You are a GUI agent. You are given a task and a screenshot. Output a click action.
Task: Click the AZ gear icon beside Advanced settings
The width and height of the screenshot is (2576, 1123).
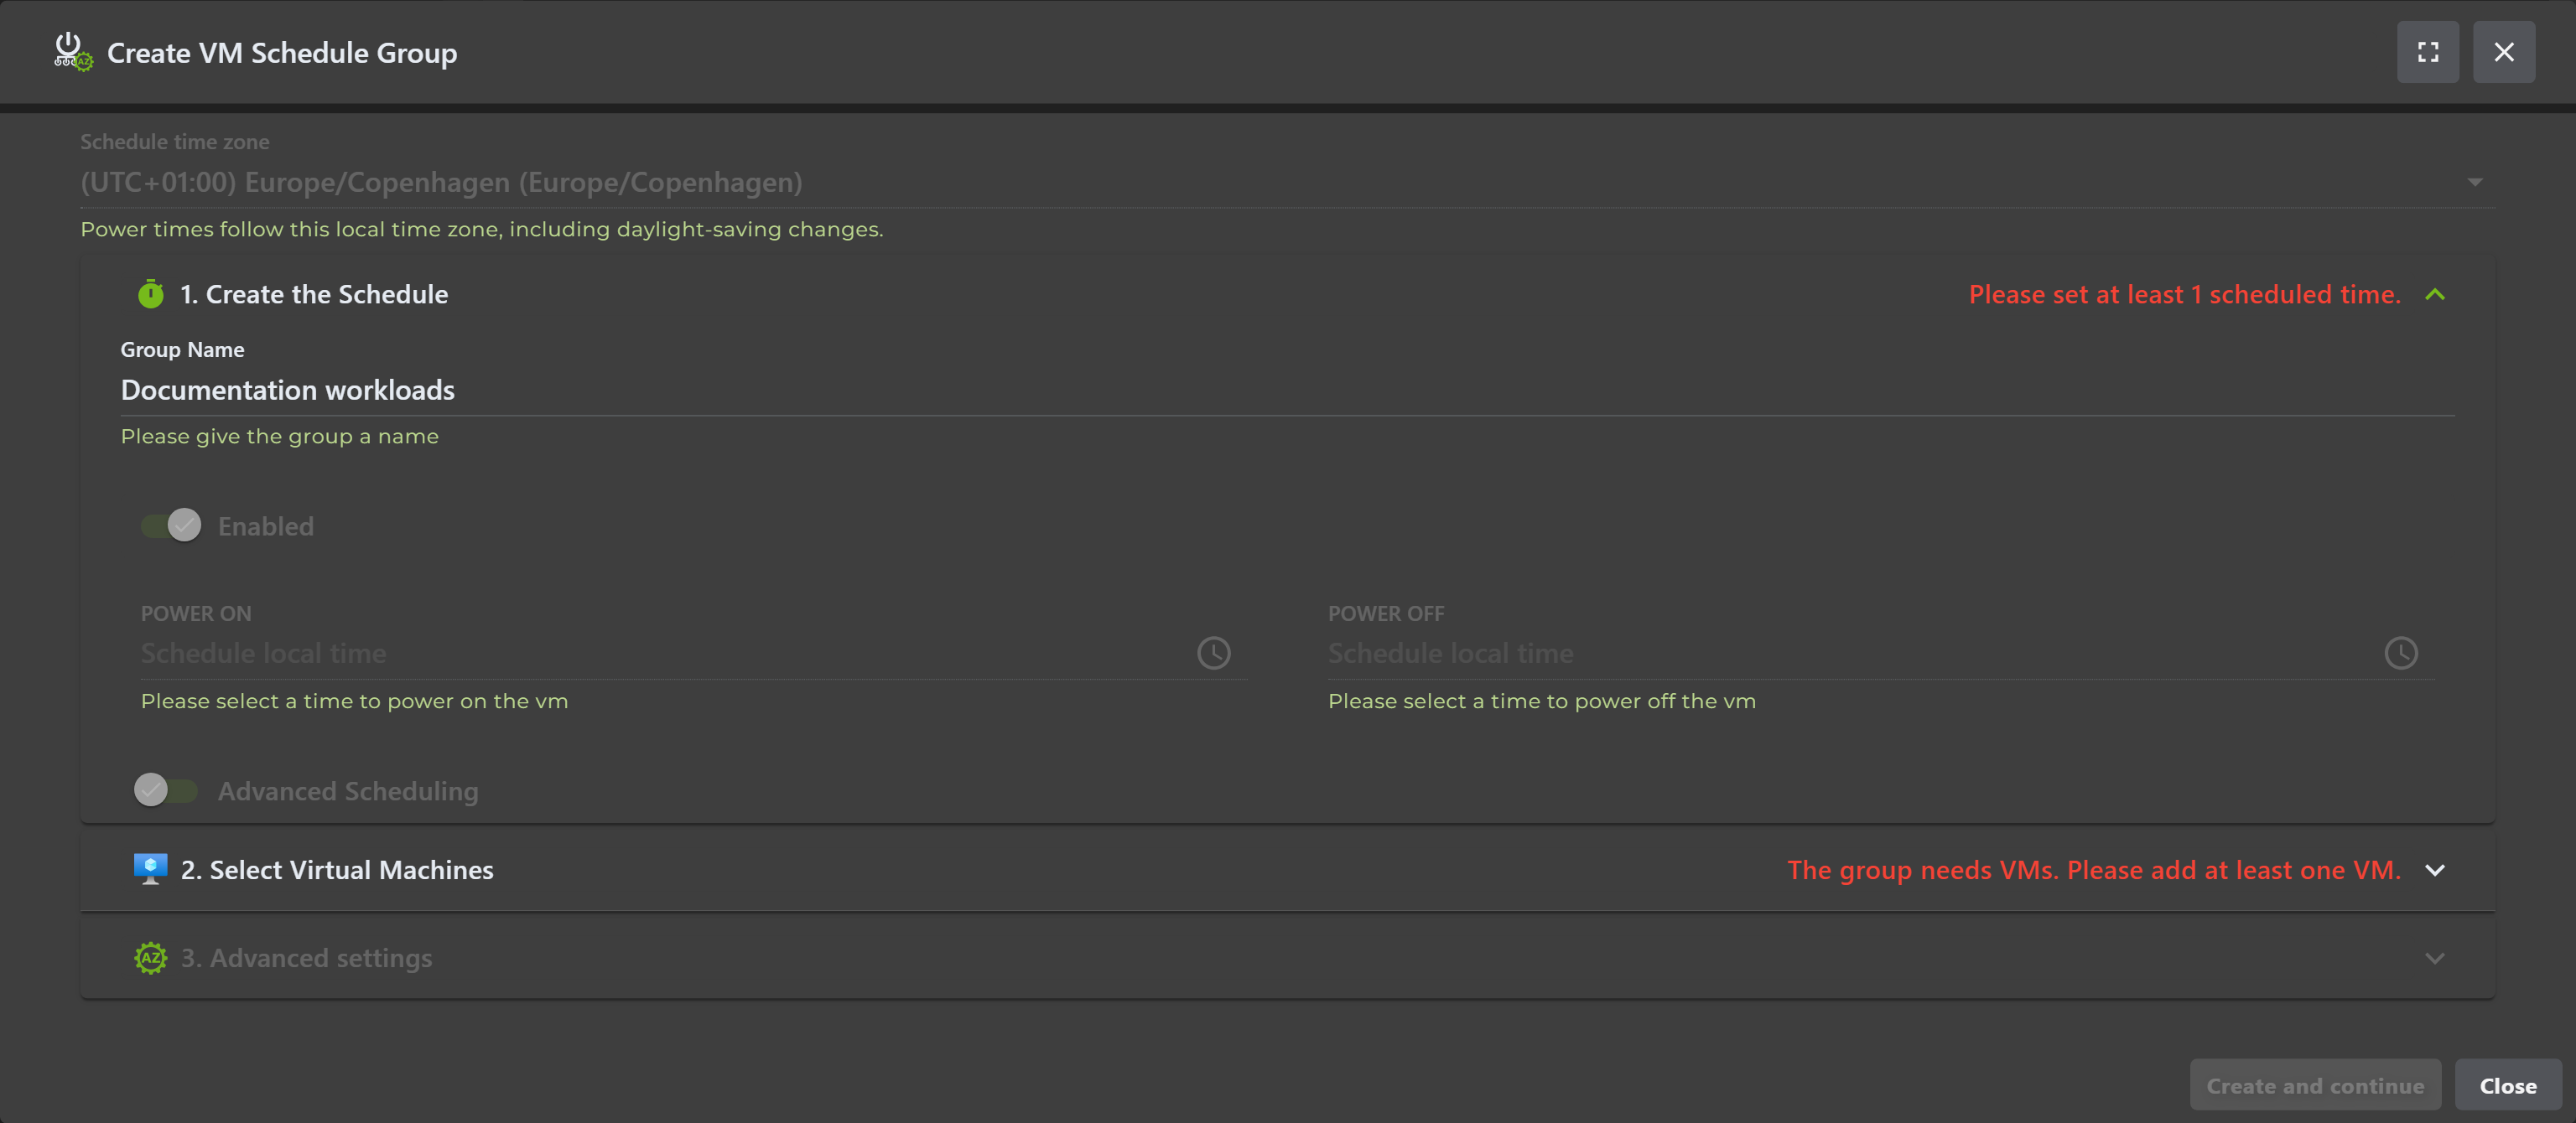pos(151,958)
